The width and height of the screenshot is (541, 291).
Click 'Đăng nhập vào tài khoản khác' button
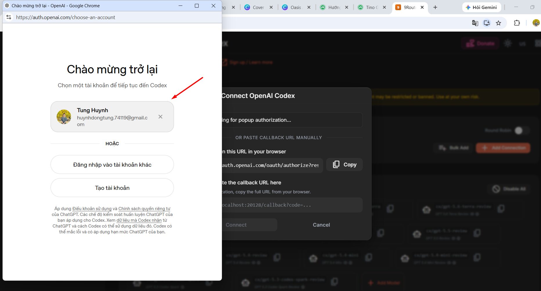click(x=112, y=165)
